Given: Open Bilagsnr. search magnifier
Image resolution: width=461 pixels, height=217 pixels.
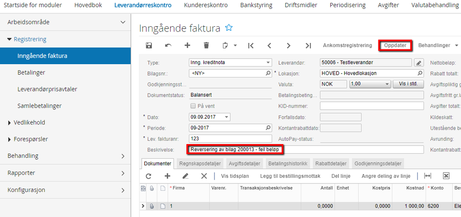Looking at the screenshot, I should click(268, 73).
